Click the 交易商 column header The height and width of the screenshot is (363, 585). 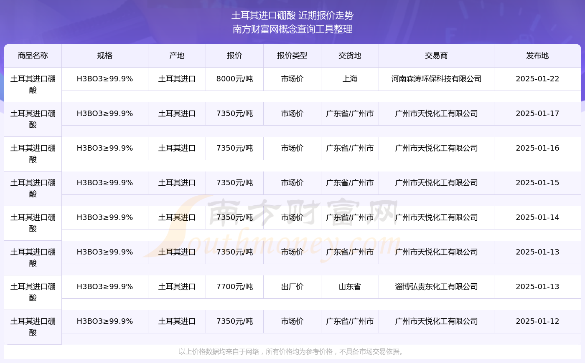click(436, 55)
